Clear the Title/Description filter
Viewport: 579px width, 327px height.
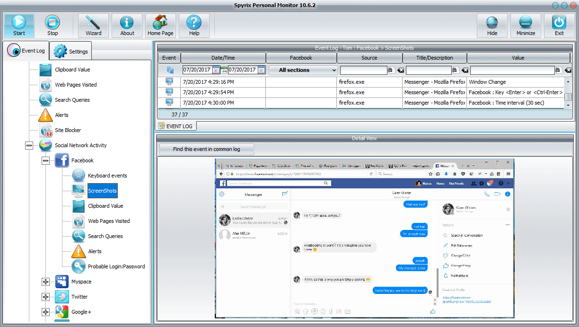tap(465, 70)
